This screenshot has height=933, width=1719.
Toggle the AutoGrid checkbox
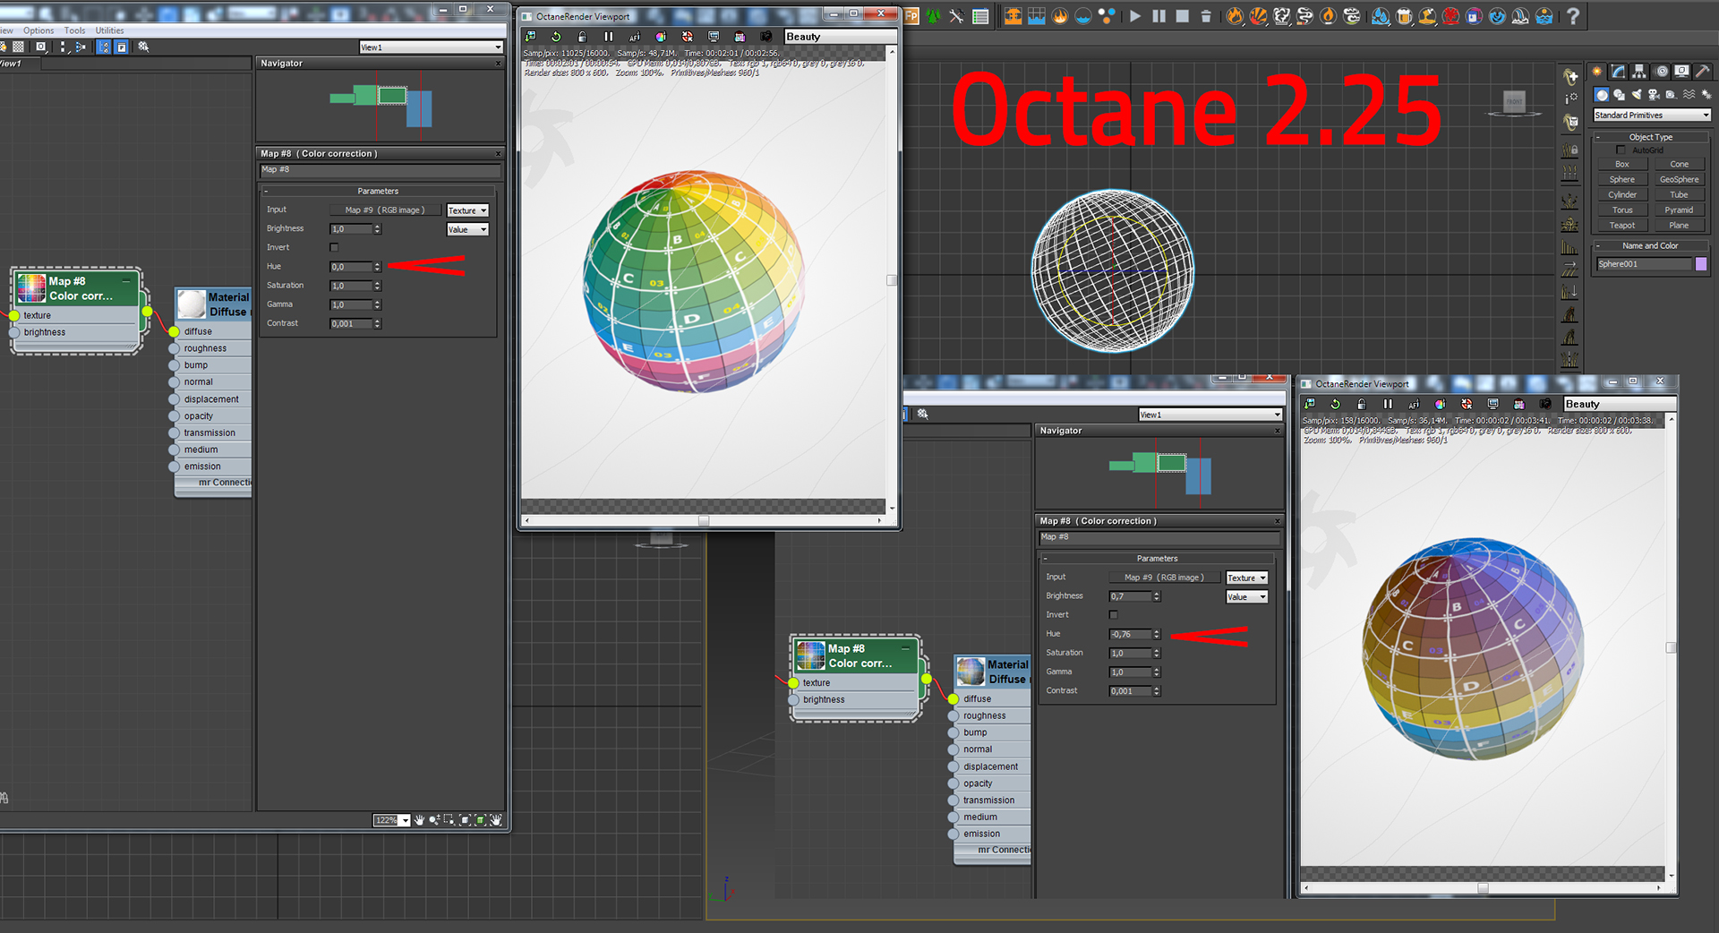pyautogui.click(x=1621, y=150)
